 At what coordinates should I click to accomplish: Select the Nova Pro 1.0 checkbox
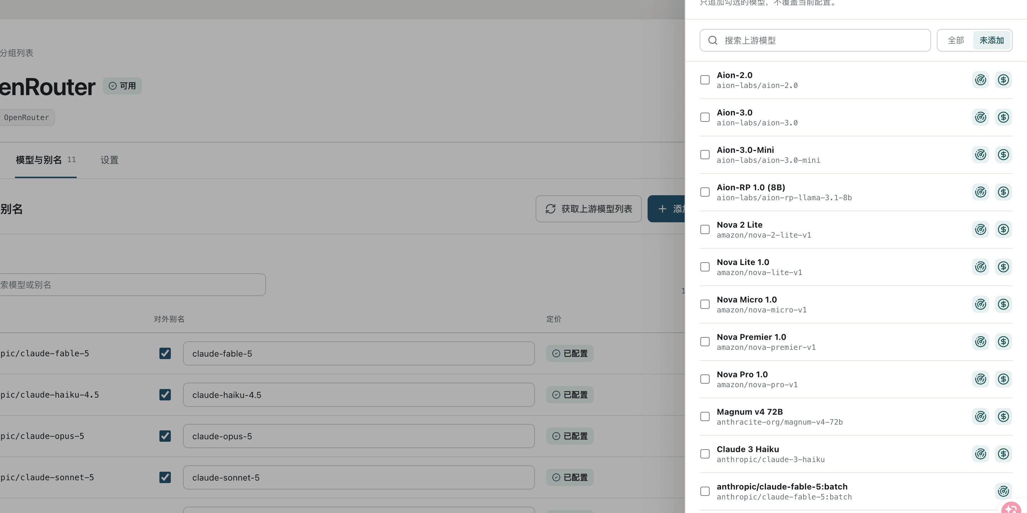(705, 379)
